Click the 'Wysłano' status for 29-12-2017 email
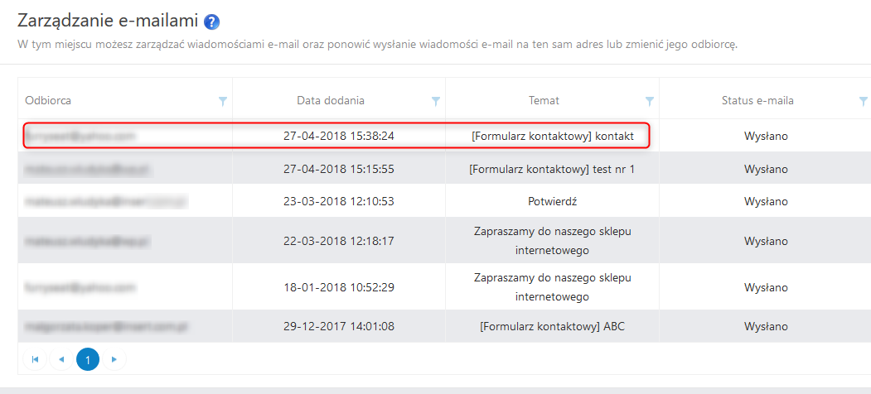 click(766, 326)
